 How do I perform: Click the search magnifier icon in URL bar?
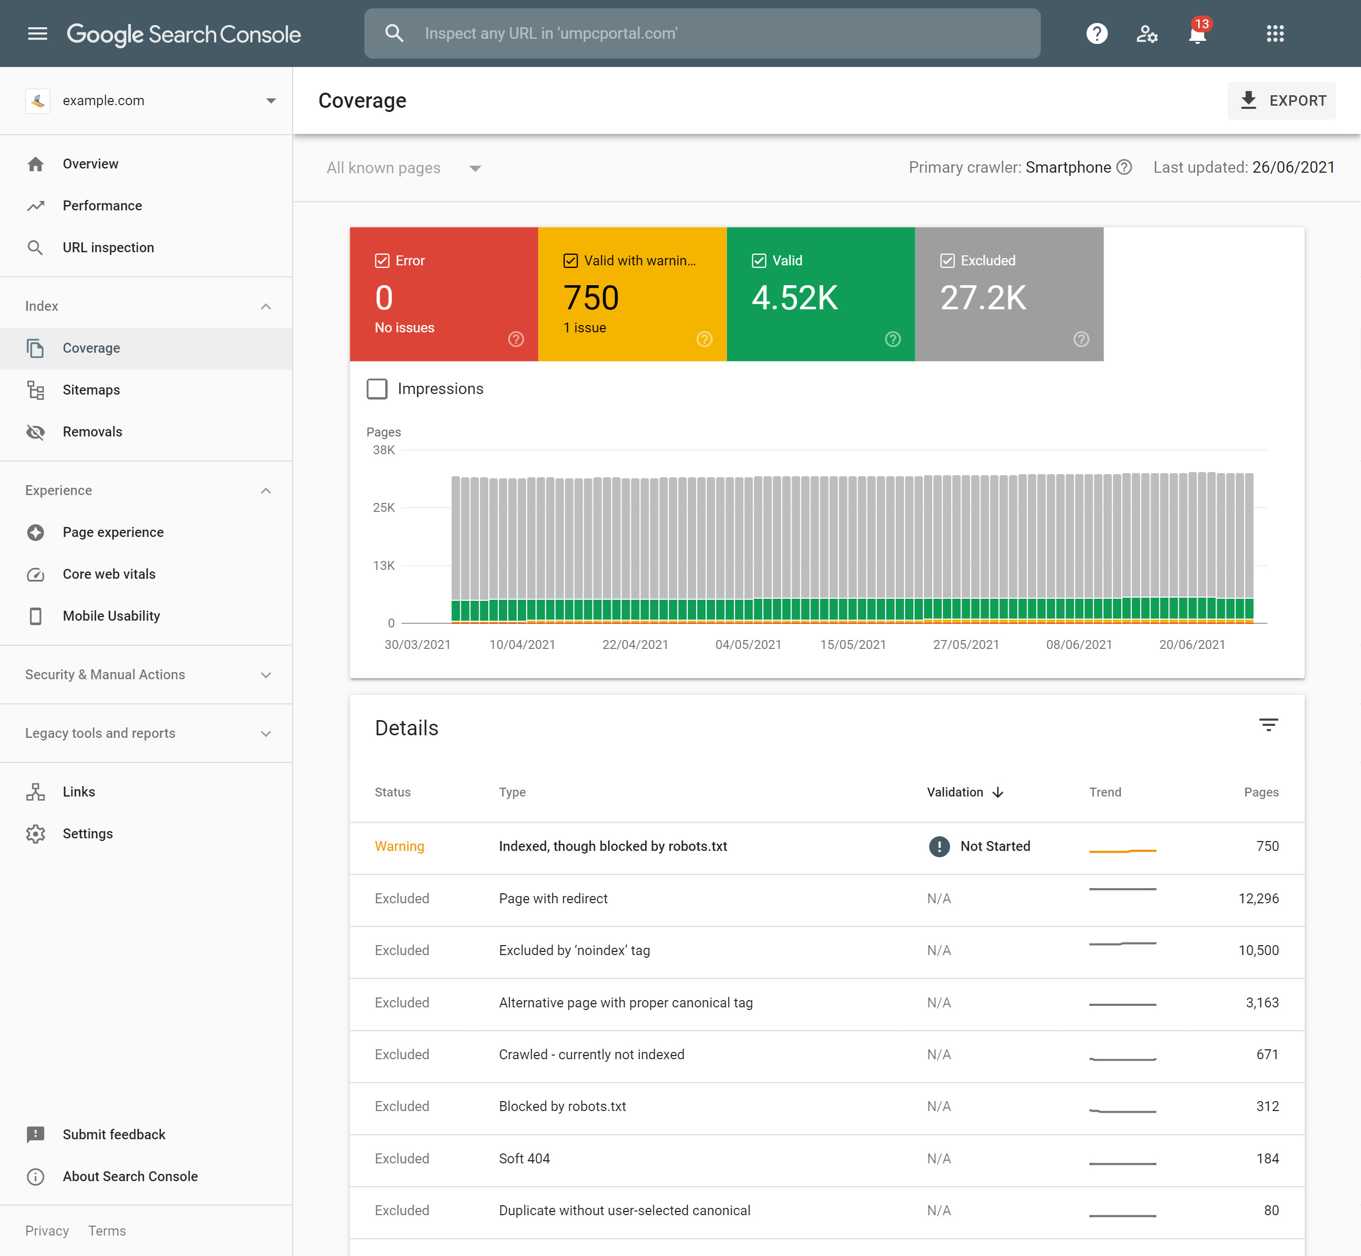[394, 33]
